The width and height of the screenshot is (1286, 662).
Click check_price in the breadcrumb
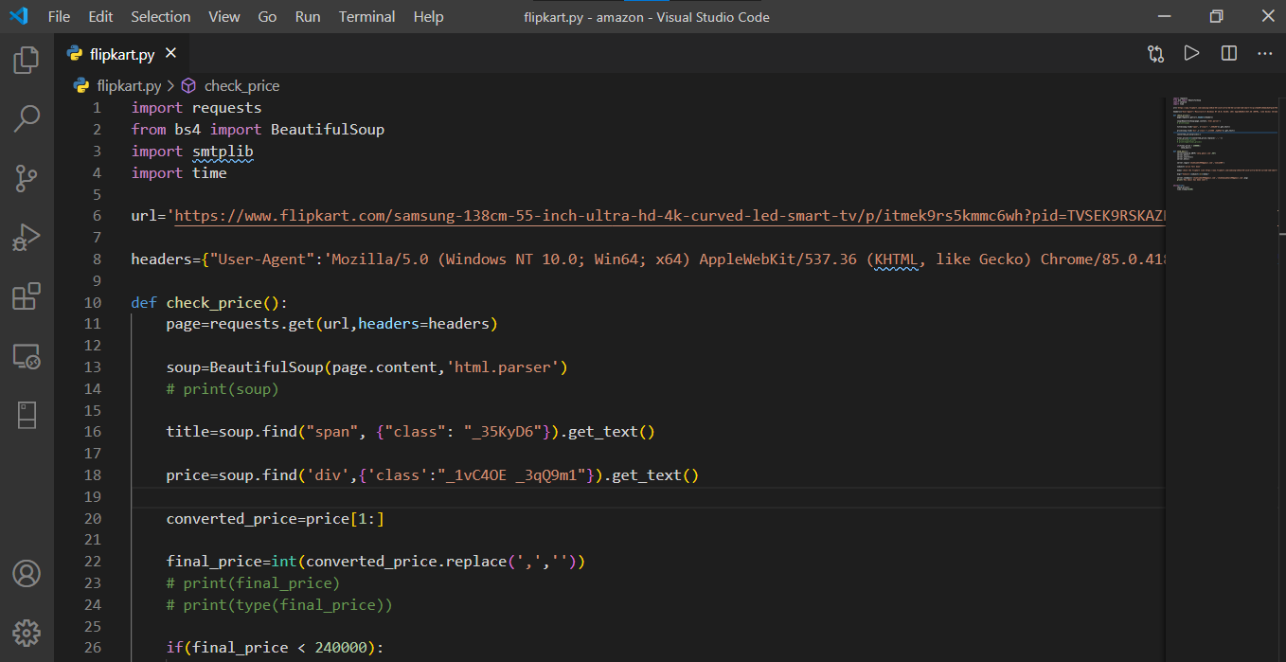tap(241, 85)
